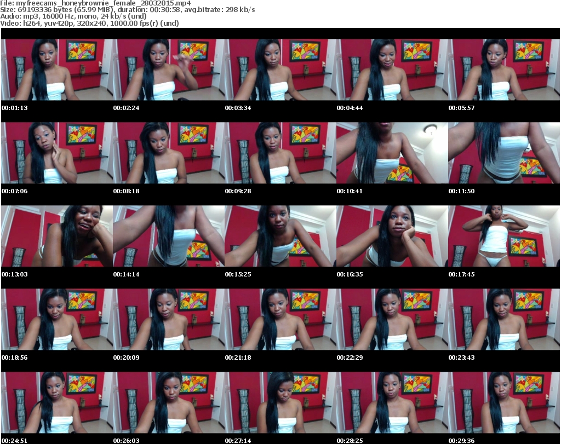
Task: Select the thumbnail frame at 00:28:25
Action: click(392, 402)
